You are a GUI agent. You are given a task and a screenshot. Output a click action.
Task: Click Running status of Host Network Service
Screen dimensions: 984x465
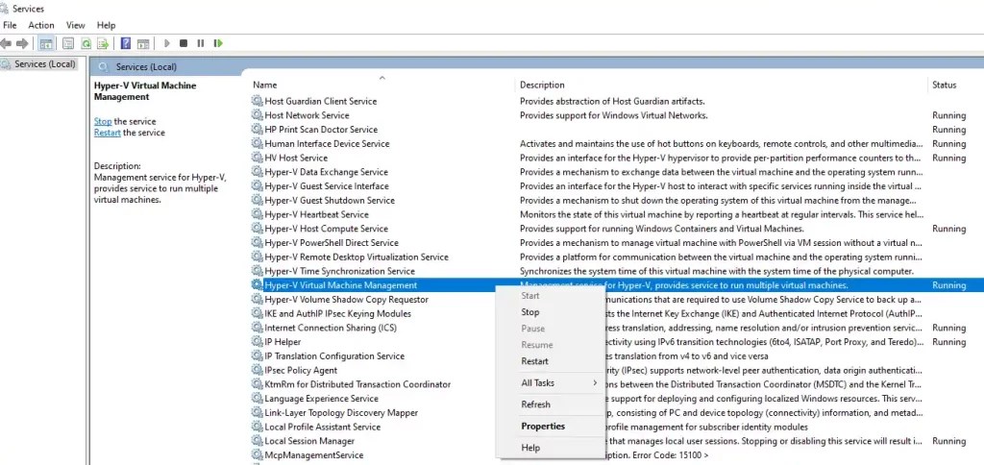coord(948,115)
